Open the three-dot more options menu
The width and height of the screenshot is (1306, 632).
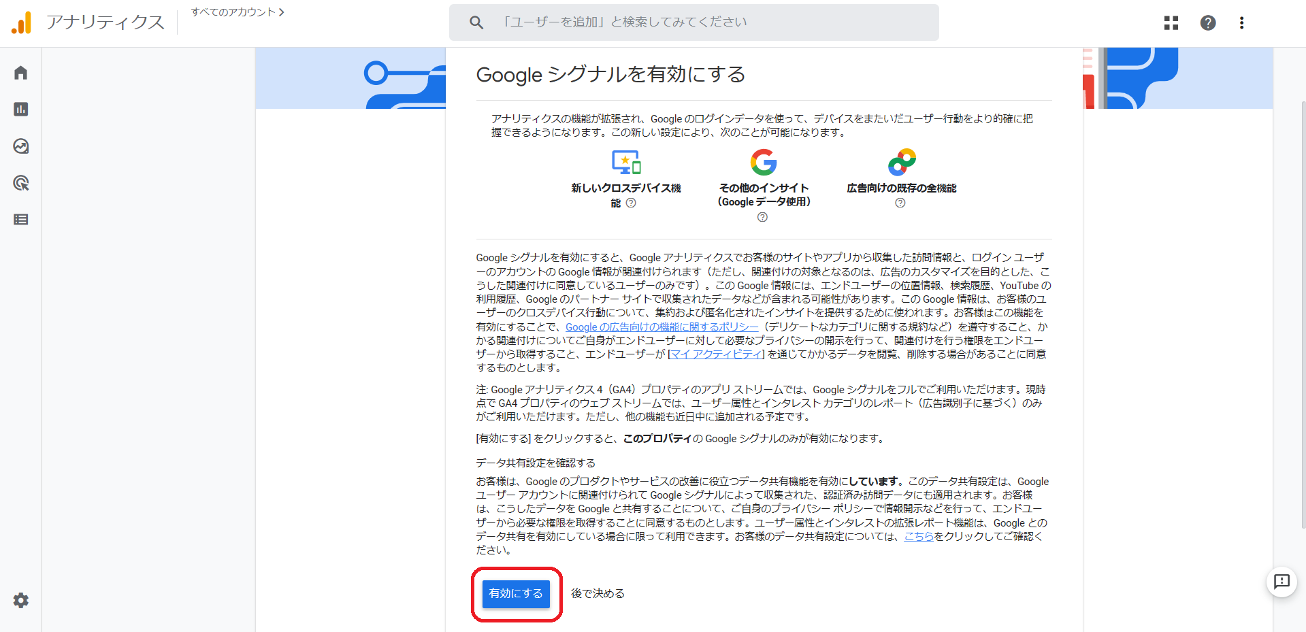point(1241,23)
